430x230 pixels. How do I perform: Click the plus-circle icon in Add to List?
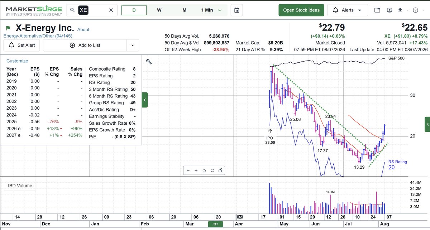[x=72, y=45]
